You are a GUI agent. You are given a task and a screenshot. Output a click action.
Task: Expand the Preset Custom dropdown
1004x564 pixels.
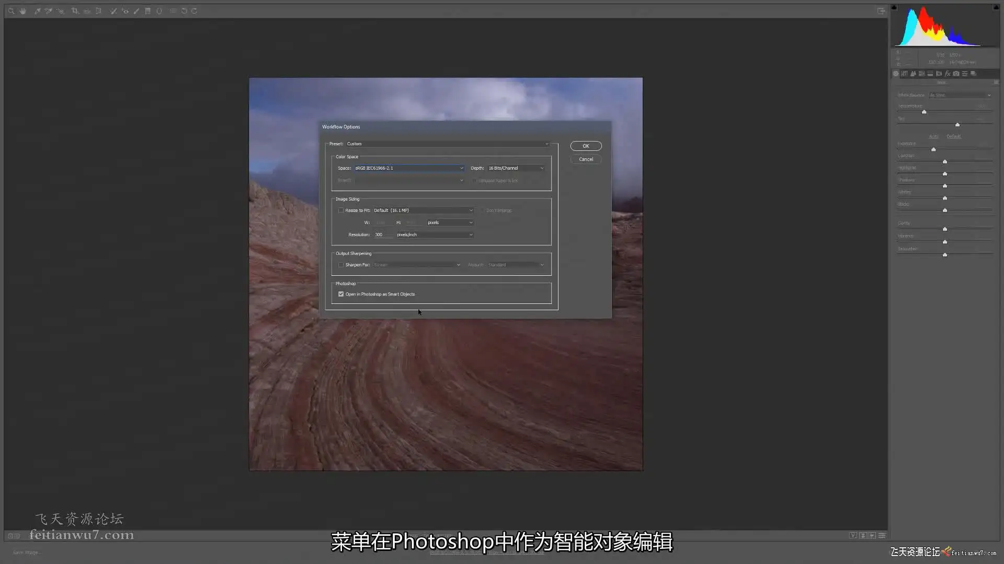click(x=447, y=144)
